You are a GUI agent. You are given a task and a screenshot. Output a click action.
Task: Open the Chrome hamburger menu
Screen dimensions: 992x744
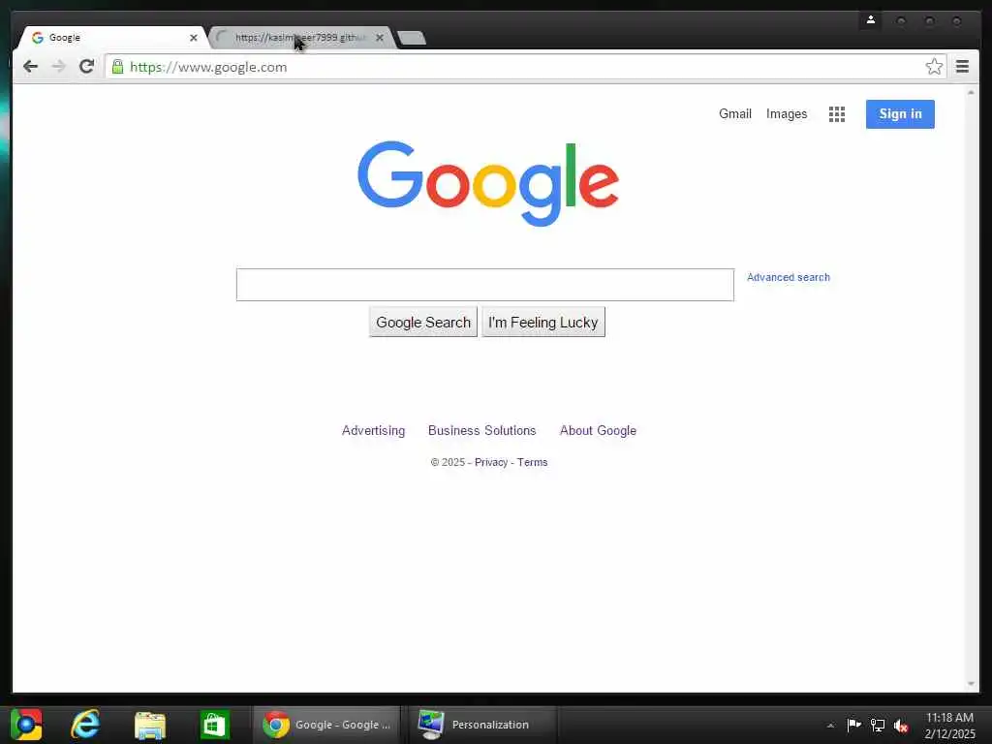point(962,67)
